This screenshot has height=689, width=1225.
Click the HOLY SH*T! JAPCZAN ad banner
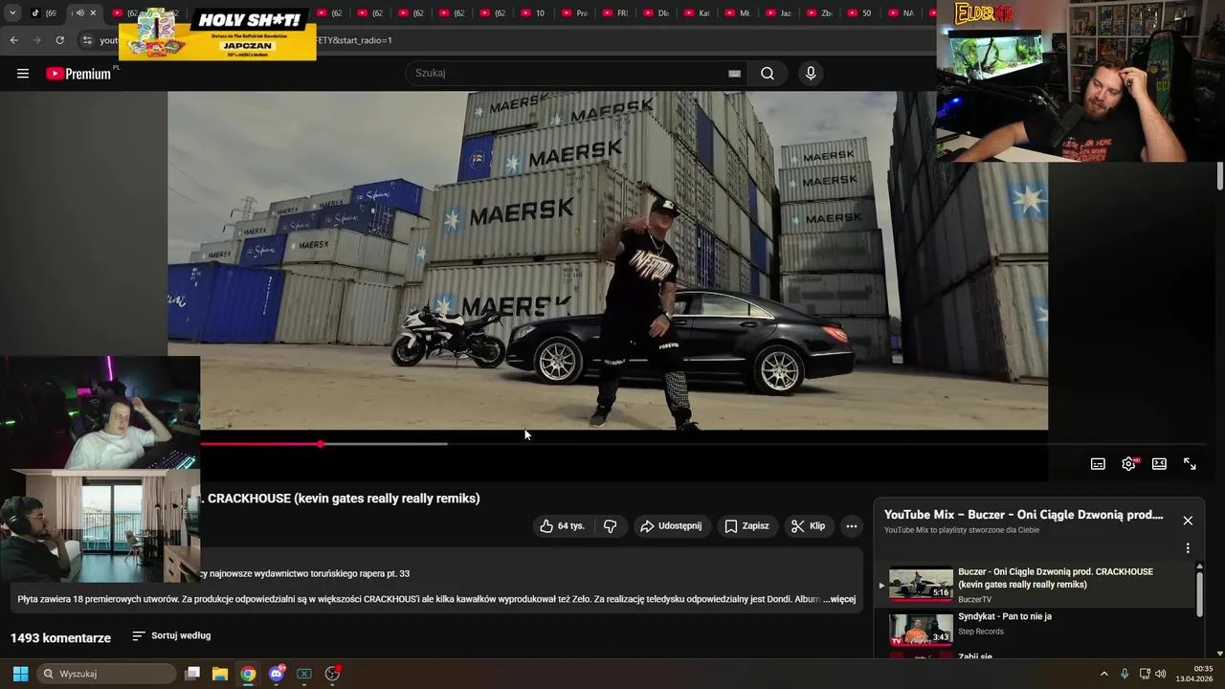217,34
